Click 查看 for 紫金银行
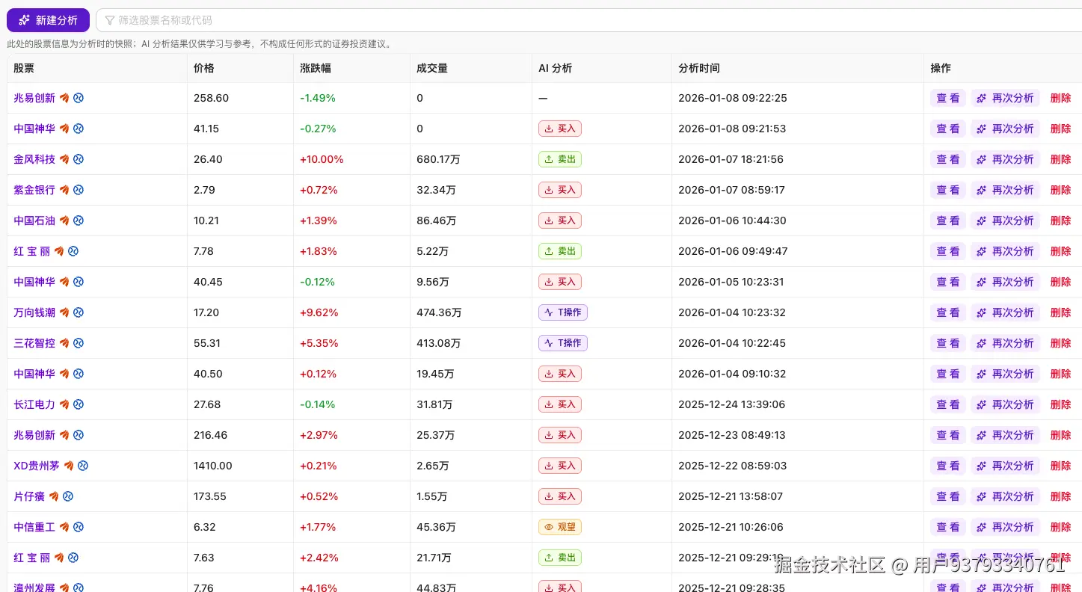The width and height of the screenshot is (1082, 592). point(947,190)
